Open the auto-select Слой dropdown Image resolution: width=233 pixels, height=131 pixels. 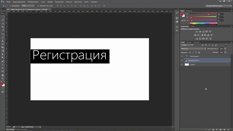click(28, 6)
